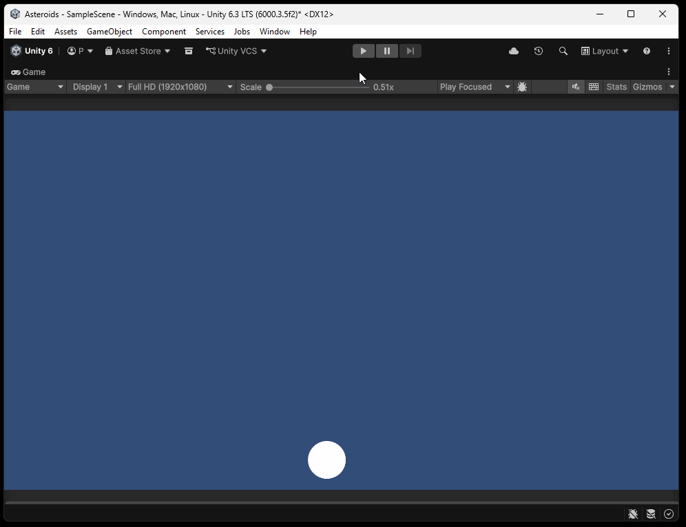Toggle debug mode bug icon in status bar
Image resolution: width=686 pixels, height=527 pixels.
tap(633, 514)
